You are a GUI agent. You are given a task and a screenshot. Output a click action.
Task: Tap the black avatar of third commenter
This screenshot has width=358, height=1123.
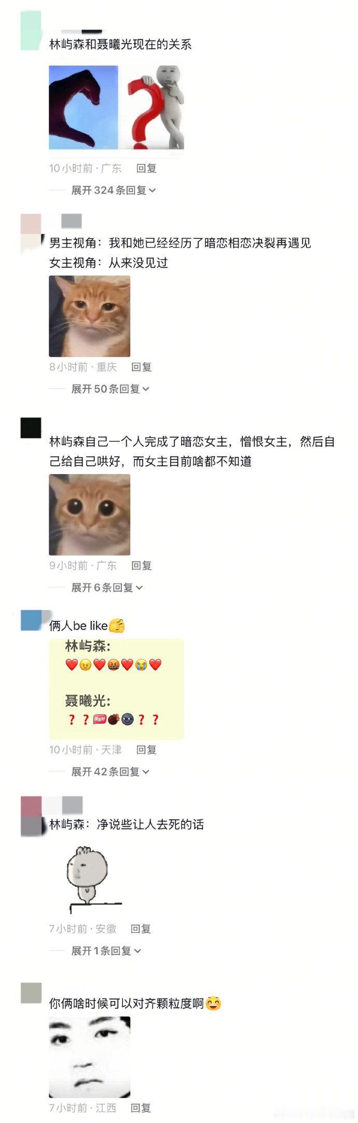coord(31,428)
